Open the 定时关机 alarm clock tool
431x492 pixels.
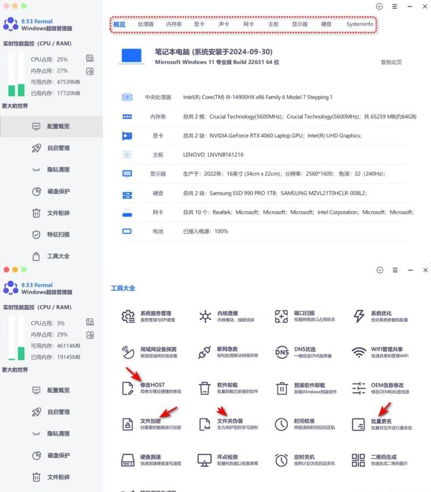tap(282, 460)
